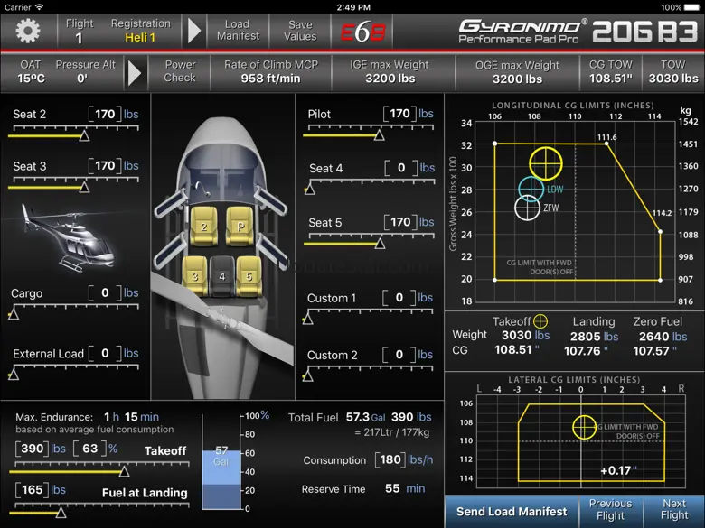Edit Seat 5 weight field

(400, 222)
